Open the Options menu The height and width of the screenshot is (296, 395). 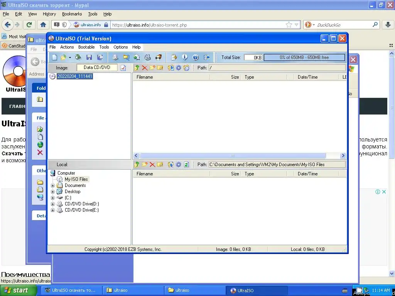[x=121, y=47]
